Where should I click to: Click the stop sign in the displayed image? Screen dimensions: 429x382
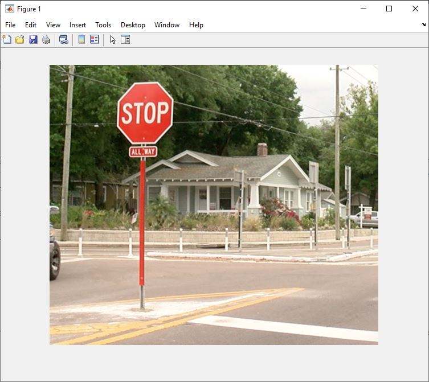click(x=145, y=113)
